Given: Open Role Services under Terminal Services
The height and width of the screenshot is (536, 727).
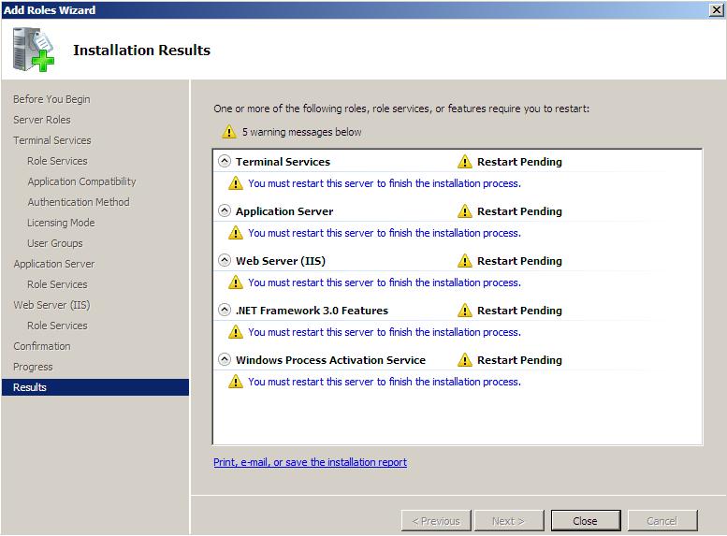Looking at the screenshot, I should pos(57,161).
